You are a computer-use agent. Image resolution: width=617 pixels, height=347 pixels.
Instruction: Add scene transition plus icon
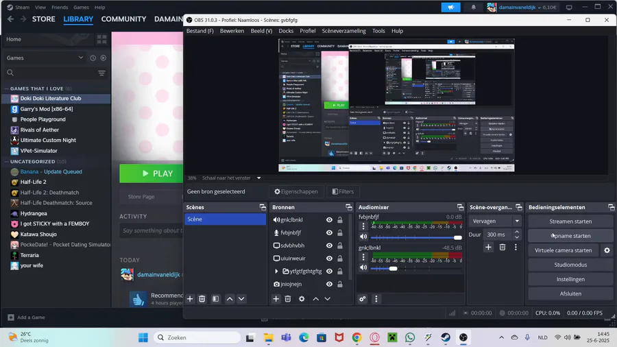pos(488,247)
